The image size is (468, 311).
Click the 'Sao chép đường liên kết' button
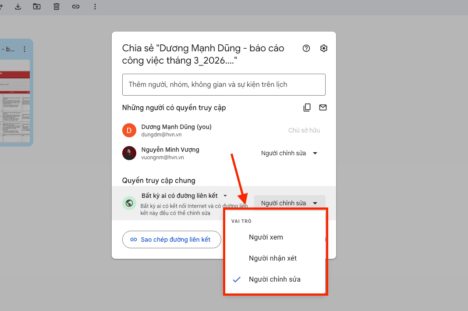[171, 240]
